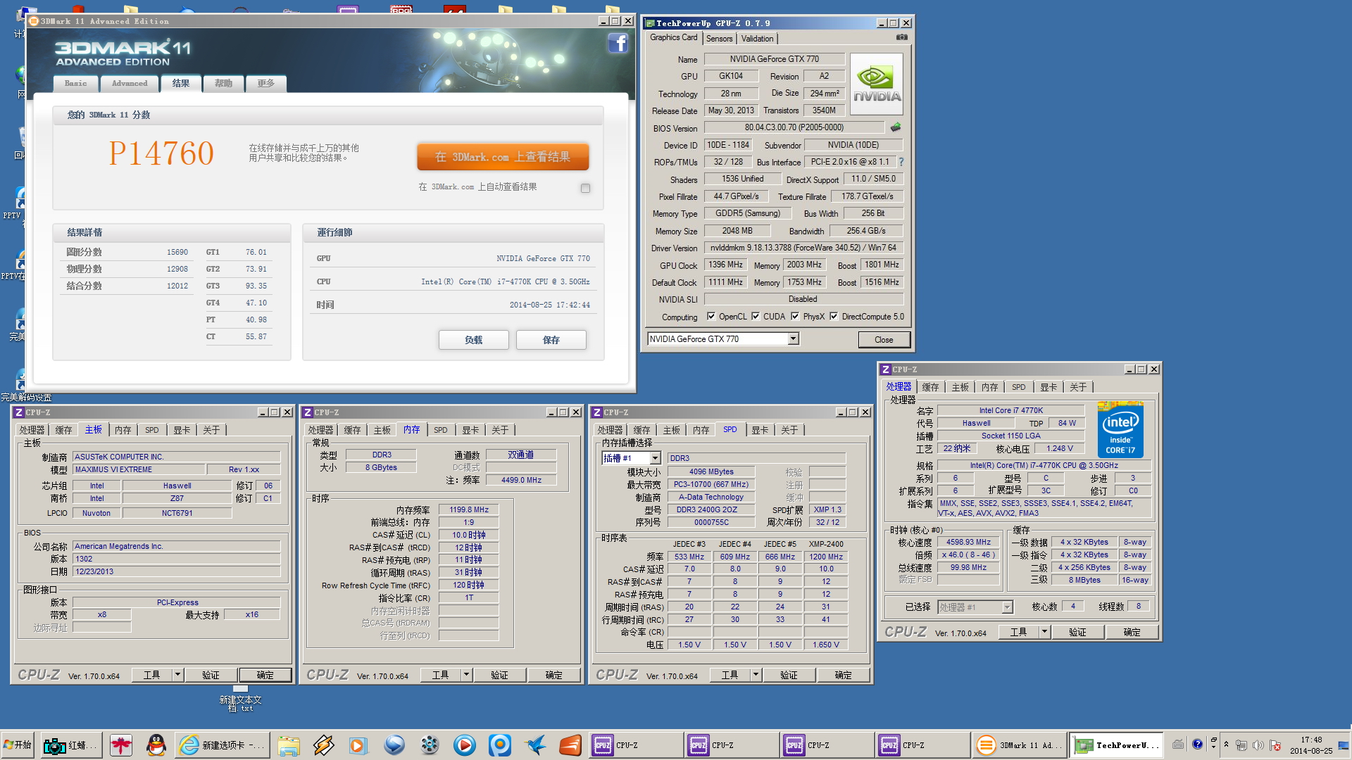Toggle the OpenCL checkbox
Viewport: 1352px width, 760px height.
711,317
